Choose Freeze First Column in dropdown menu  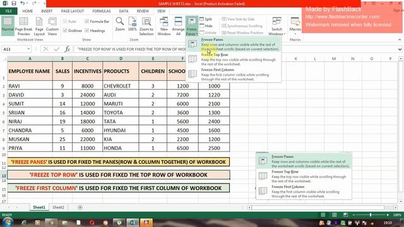(233, 74)
